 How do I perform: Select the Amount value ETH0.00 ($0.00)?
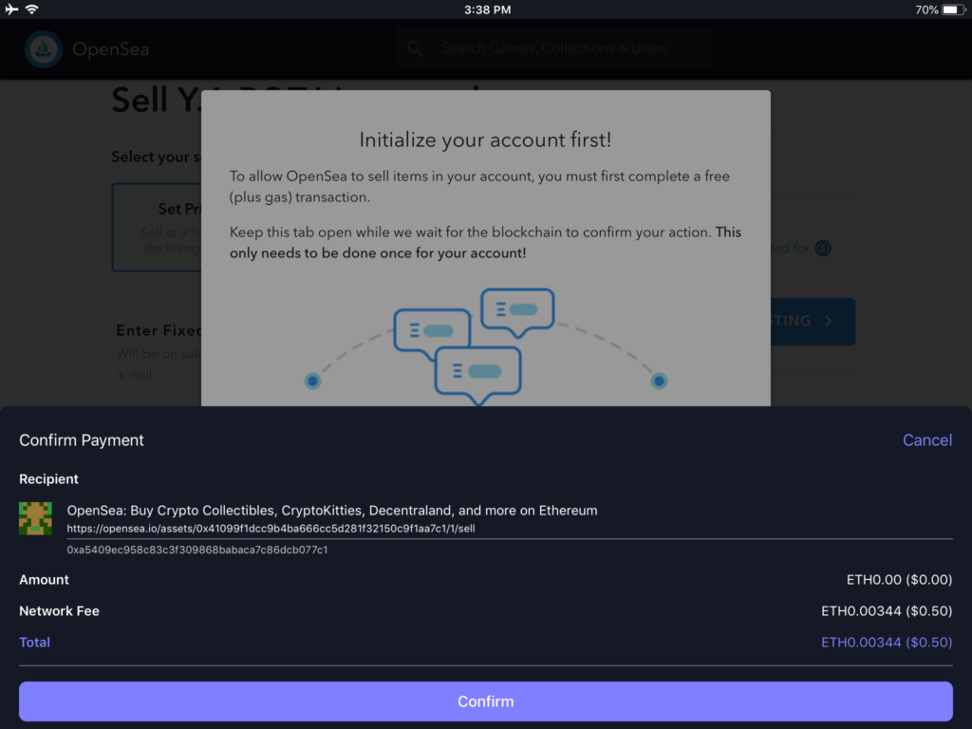[899, 580]
